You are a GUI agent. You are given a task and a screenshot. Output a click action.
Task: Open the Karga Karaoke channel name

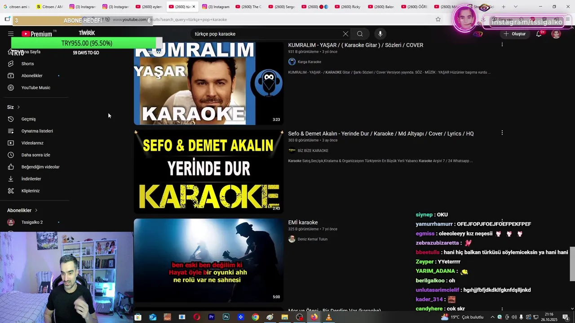(309, 62)
